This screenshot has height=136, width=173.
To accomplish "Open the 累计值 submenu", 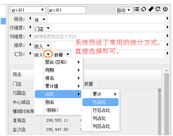I will (58, 86).
